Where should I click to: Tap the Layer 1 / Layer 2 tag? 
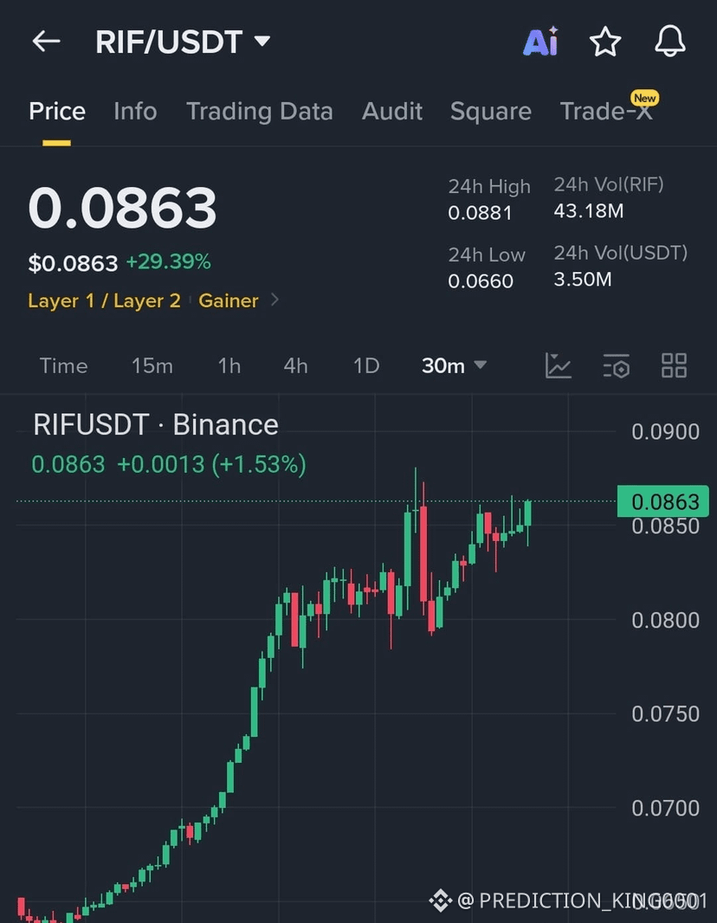click(x=104, y=300)
